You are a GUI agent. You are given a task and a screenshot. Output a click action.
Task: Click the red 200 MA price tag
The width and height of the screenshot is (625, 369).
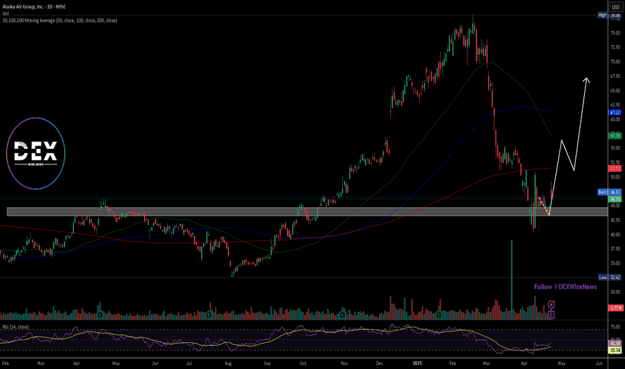(615, 169)
